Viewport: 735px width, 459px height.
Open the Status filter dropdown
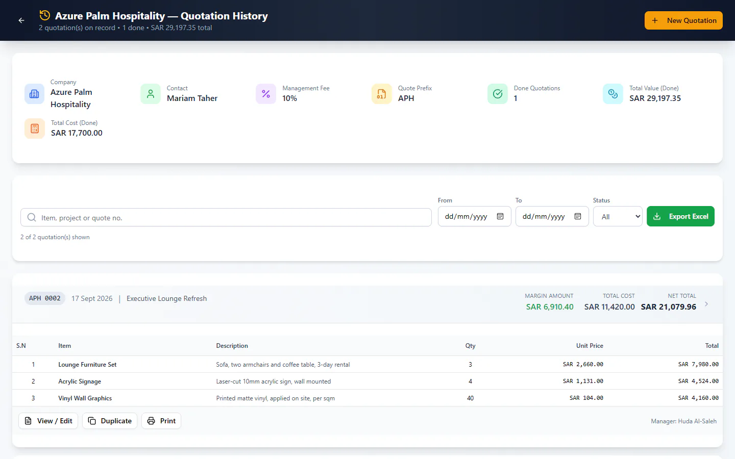(618, 216)
